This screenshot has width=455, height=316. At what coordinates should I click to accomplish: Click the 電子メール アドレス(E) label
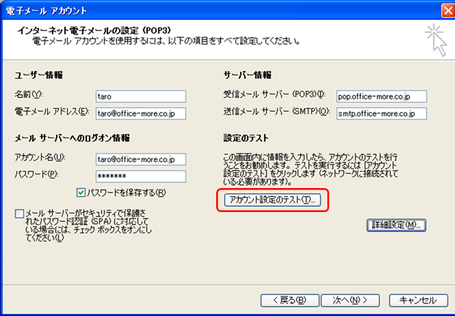point(52,111)
